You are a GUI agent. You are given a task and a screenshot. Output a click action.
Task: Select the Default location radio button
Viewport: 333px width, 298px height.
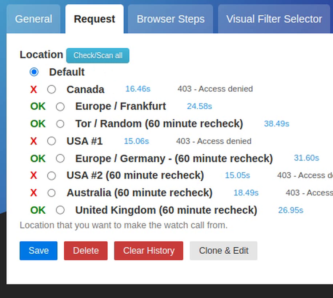(34, 72)
